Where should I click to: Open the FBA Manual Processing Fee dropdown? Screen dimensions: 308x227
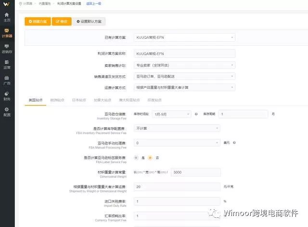(177, 143)
